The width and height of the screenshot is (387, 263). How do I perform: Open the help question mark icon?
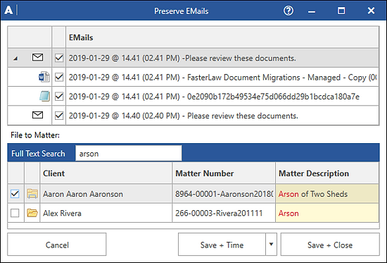pos(288,11)
